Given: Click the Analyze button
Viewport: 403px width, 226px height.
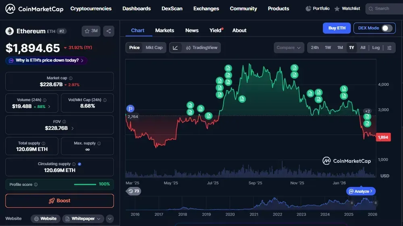Looking at the screenshot, I should pos(361,191).
